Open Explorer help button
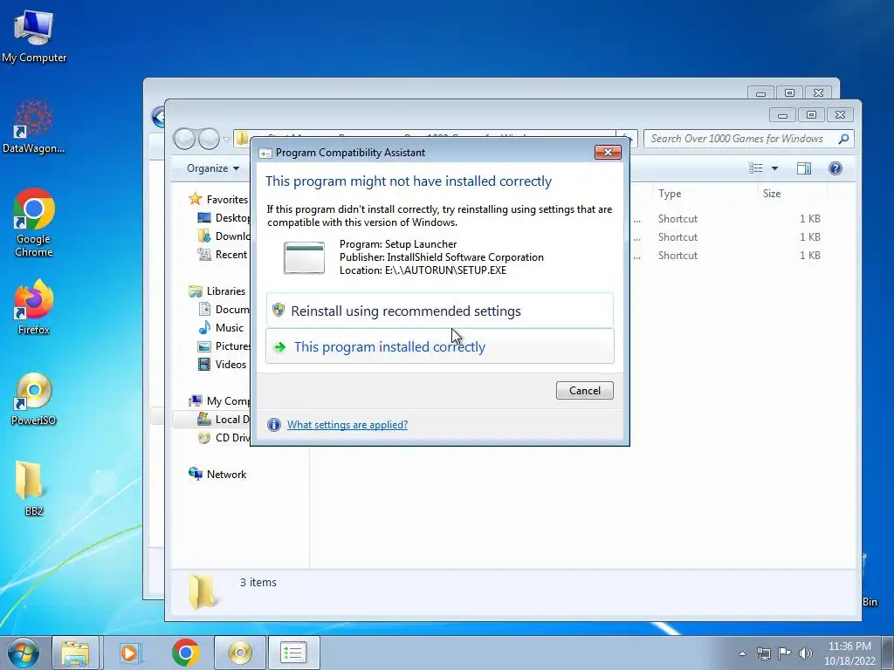Viewport: 894px width, 670px height. pos(836,168)
